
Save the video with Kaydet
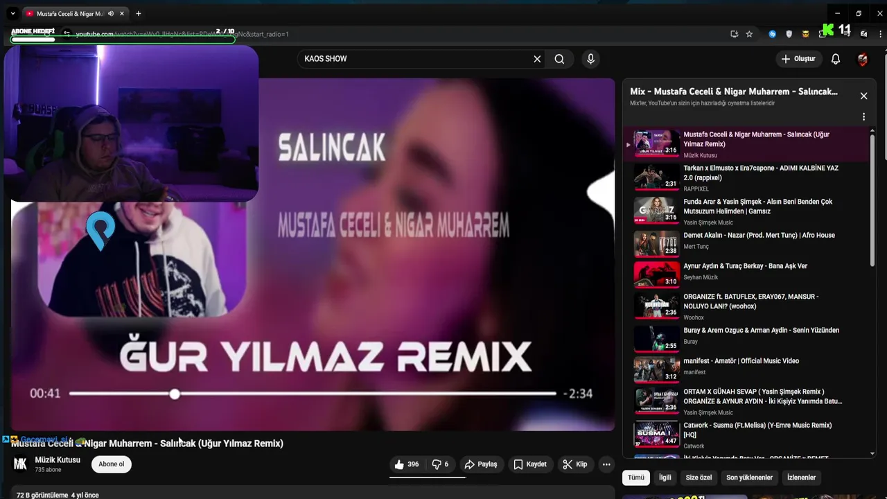tap(530, 464)
